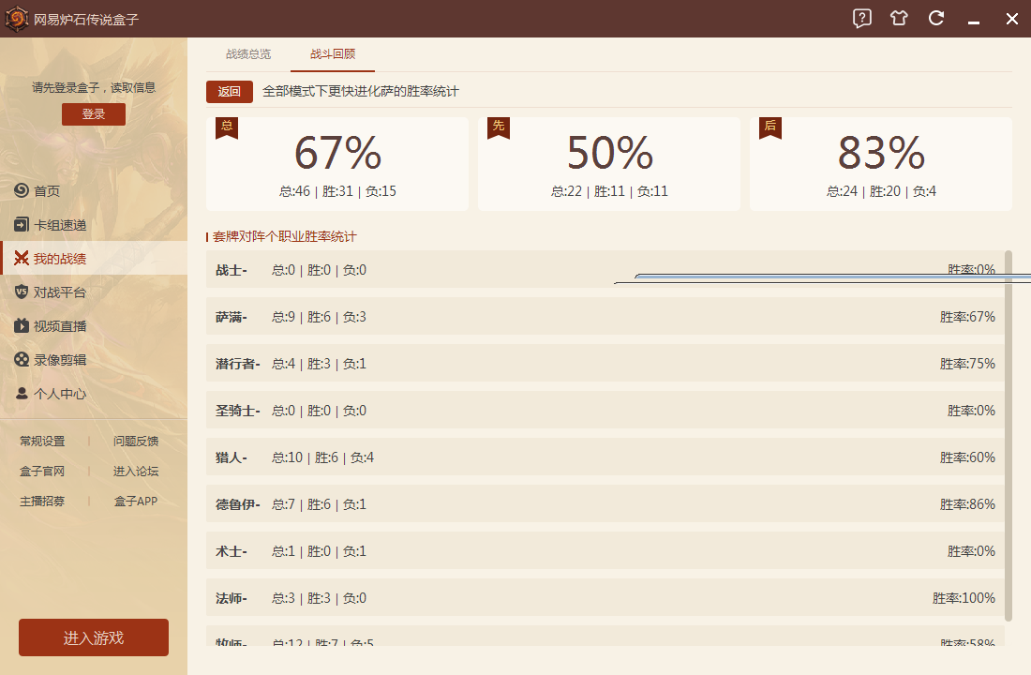Click the 首页 home icon in sidebar
This screenshot has width=1031, height=675.
click(x=22, y=191)
